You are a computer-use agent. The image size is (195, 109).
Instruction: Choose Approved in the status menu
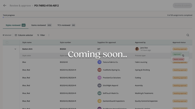[x=177, y=54]
